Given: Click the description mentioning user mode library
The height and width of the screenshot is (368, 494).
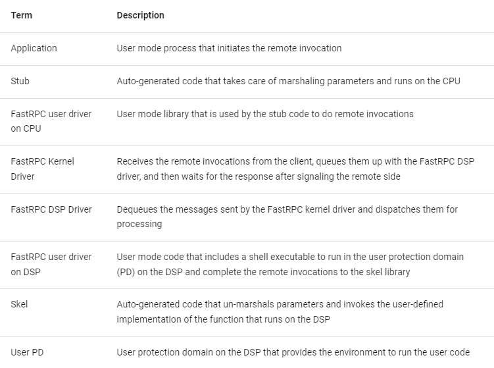Looking at the screenshot, I should coord(265,114).
